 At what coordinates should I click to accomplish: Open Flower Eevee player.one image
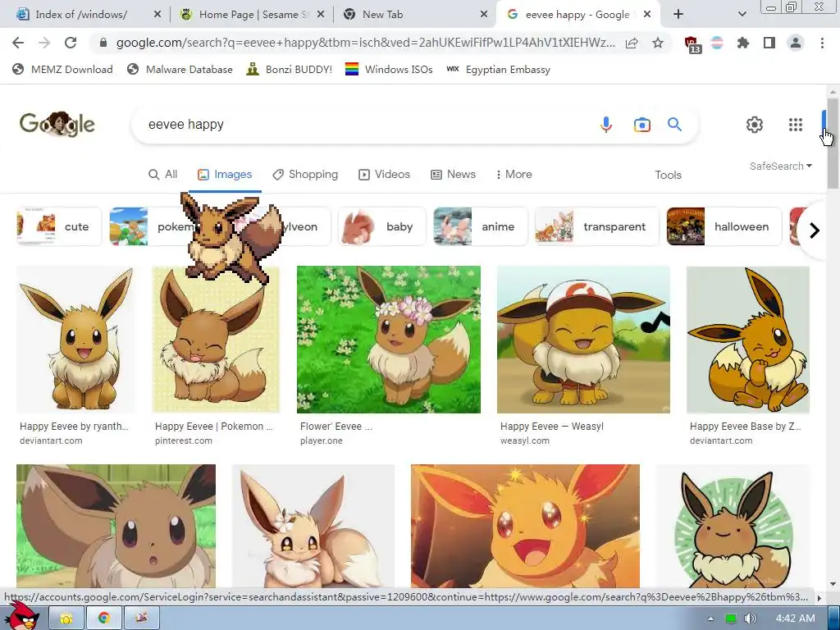tap(388, 340)
